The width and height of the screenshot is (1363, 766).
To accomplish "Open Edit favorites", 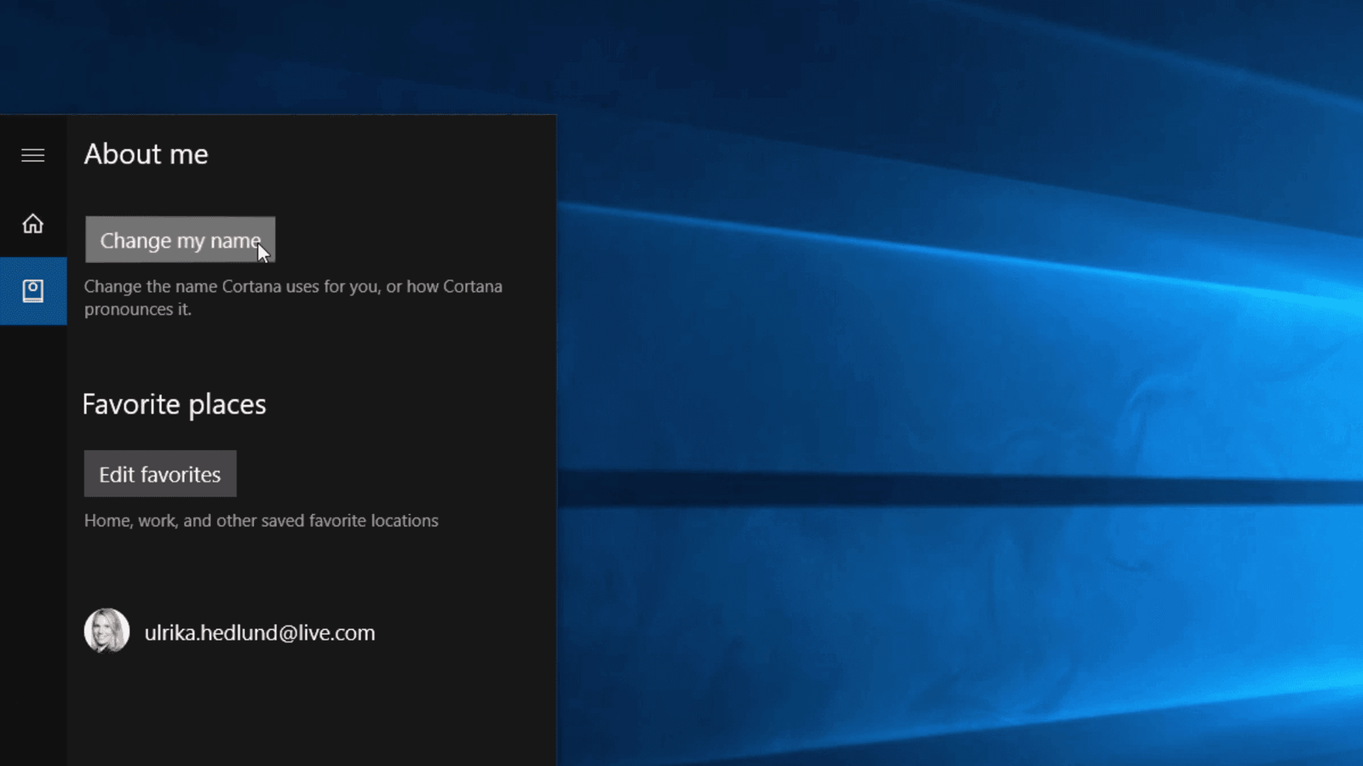I will 160,474.
